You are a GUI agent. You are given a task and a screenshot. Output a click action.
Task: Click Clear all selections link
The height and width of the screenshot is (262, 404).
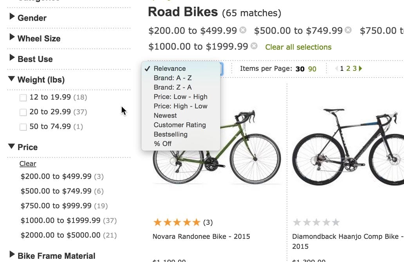[298, 47]
